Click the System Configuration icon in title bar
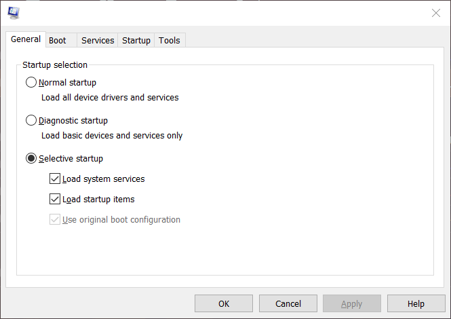Viewport: 451px width, 319px height. pos(14,13)
